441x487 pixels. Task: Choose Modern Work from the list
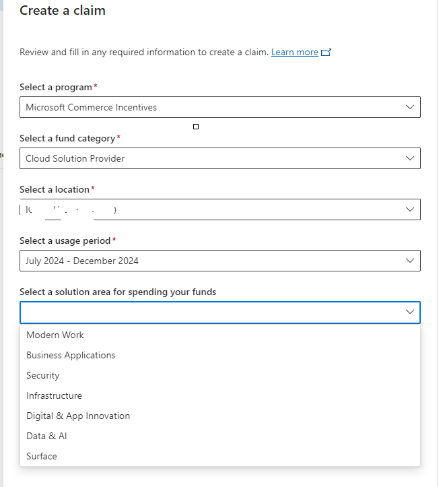[220, 335]
